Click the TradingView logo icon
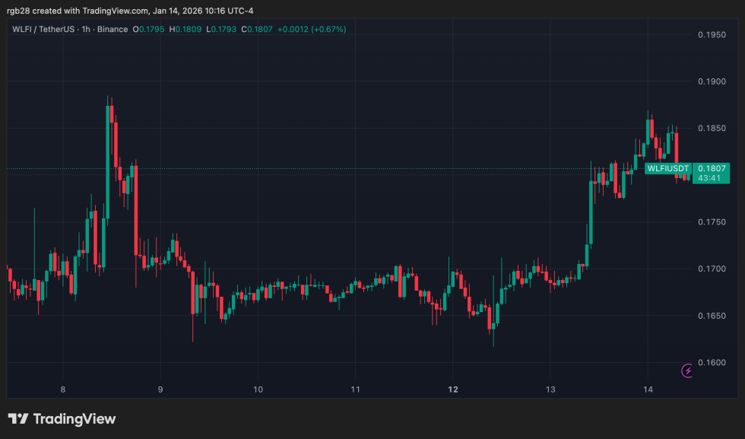Screen dimensions: 745x439 pyautogui.click(x=18, y=418)
